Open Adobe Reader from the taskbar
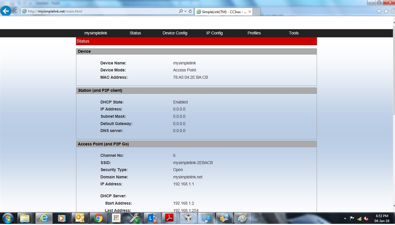This screenshot has width=395, height=225. [169, 218]
